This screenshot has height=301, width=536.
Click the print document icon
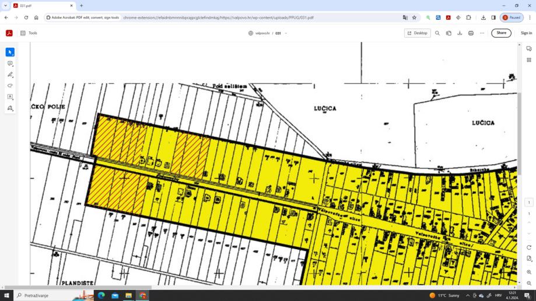(x=471, y=33)
